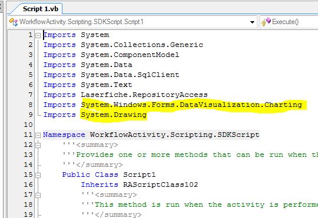Click 'Imports System' on line 1
The width and height of the screenshot is (318, 218).
click(x=76, y=35)
